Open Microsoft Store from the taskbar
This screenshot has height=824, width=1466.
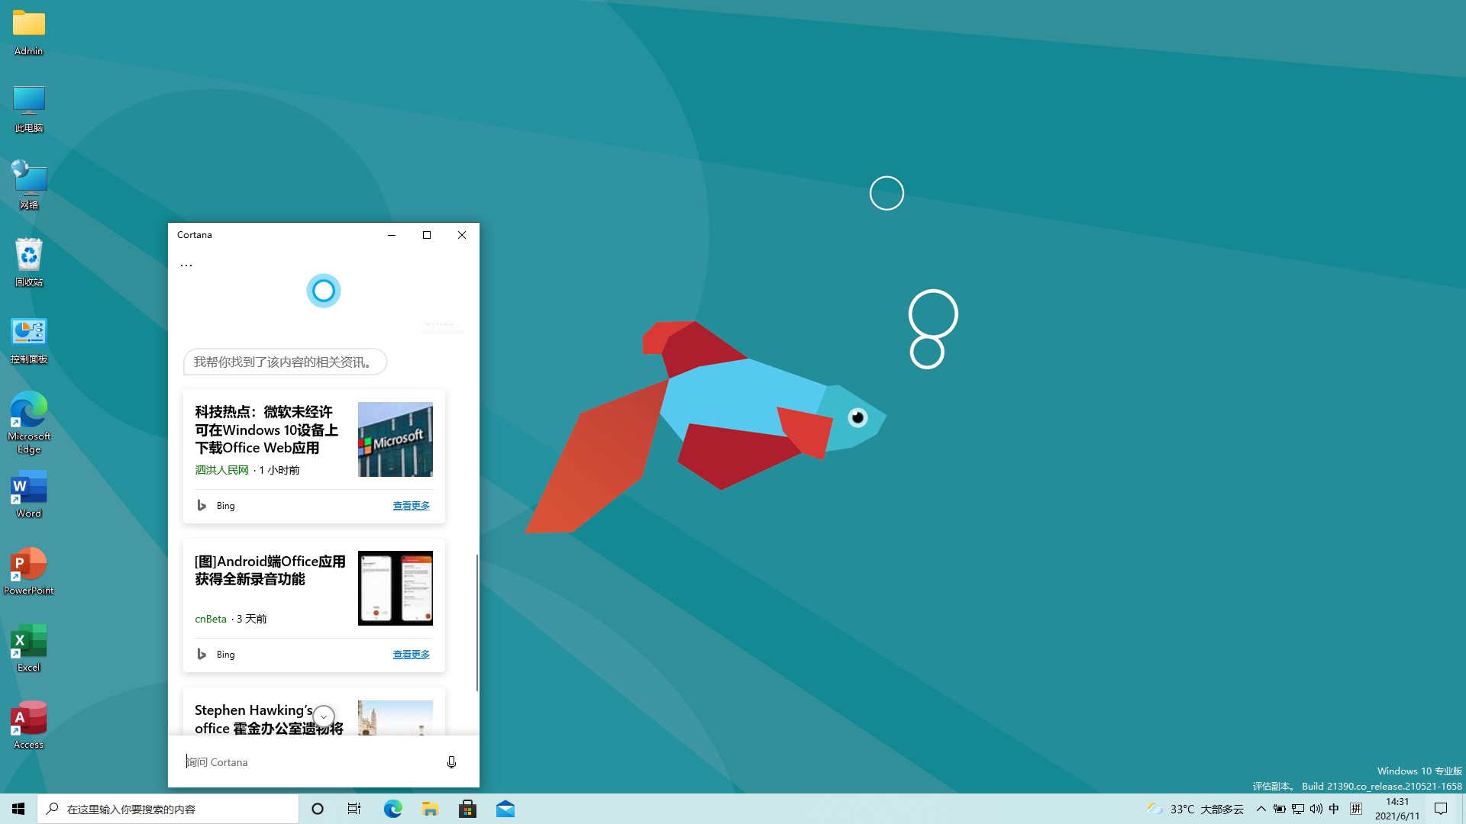coord(467,809)
